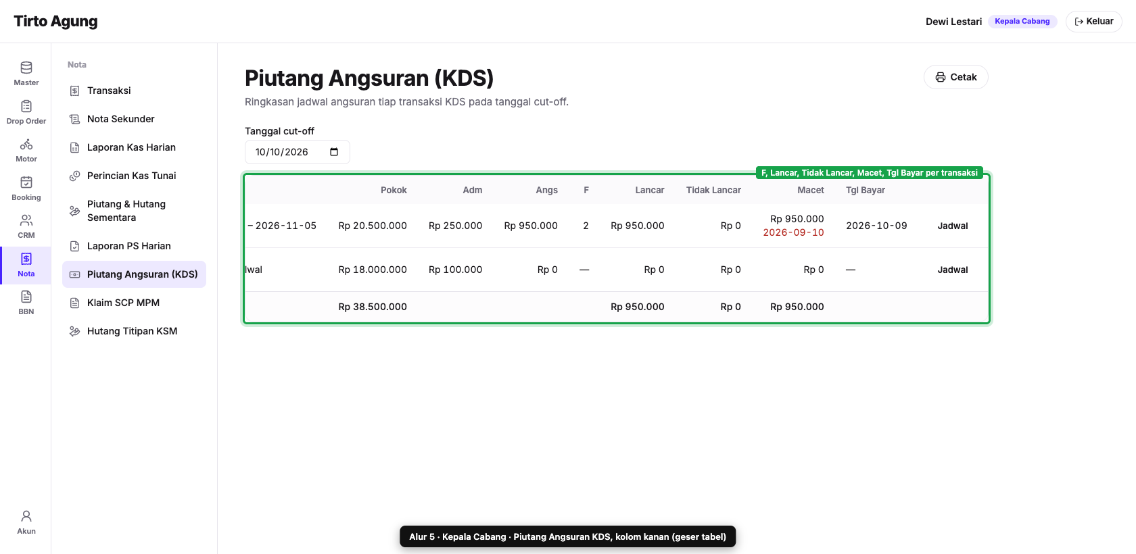The height and width of the screenshot is (554, 1136).
Task: Select the Nota section icon
Action: [x=26, y=259]
